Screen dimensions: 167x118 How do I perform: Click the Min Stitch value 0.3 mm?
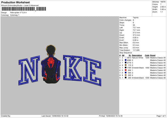(136, 45)
